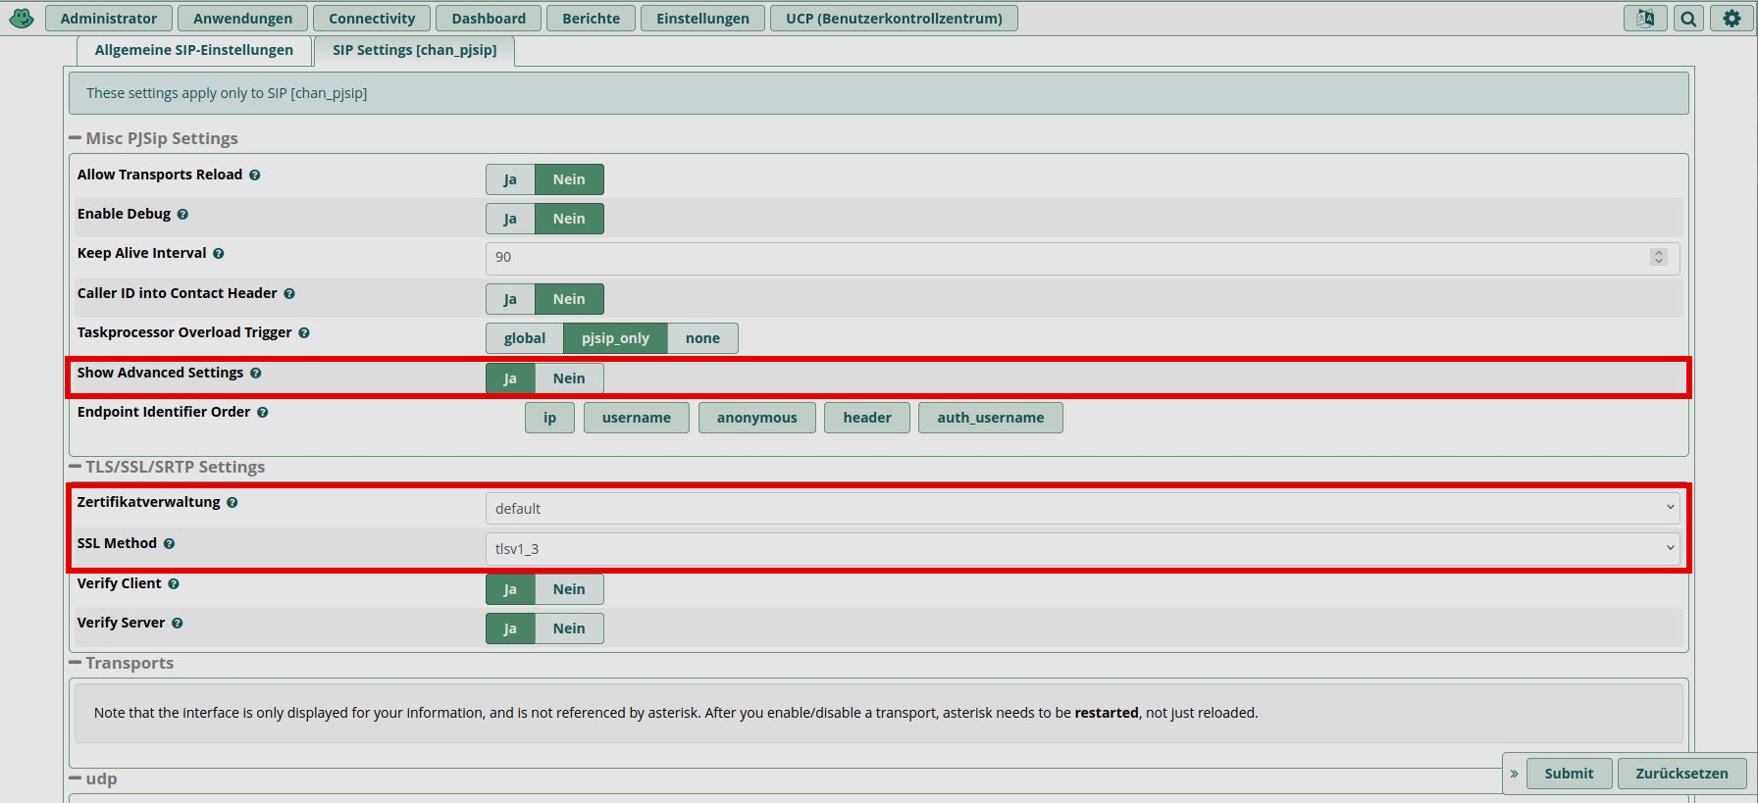Select none for Taskprocessor Overload Trigger
The image size is (1758, 803).
point(702,338)
